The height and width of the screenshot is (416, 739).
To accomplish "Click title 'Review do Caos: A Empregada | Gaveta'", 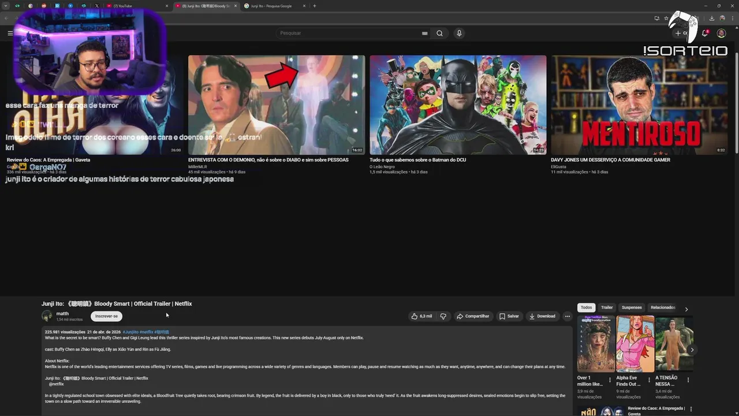I will pyautogui.click(x=48, y=160).
